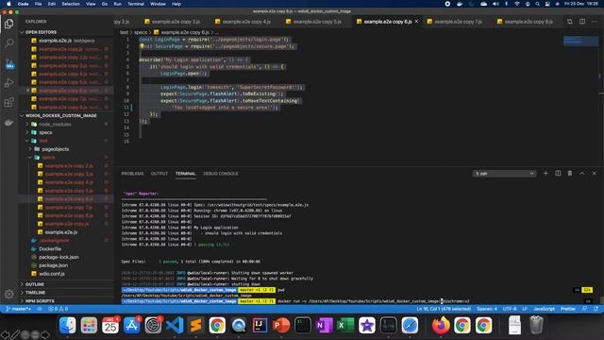Click the sync changes icon in status bar
The height and width of the screenshot is (340, 604).
(40, 309)
